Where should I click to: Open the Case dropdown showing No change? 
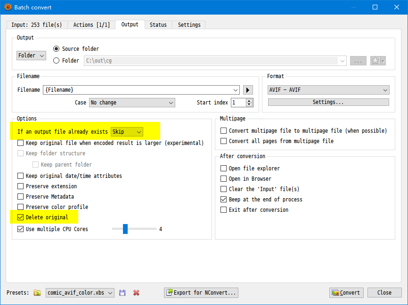132,103
